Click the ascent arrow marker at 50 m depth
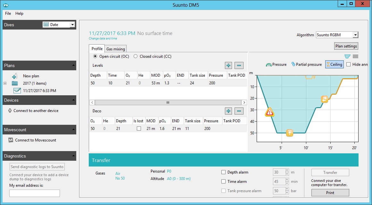Viewport: 372px width, 205px height. [x=290, y=133]
